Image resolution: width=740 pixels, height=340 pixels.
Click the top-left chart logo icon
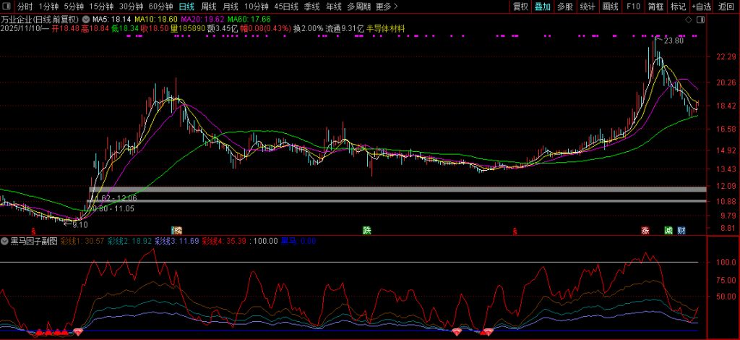(x=7, y=7)
